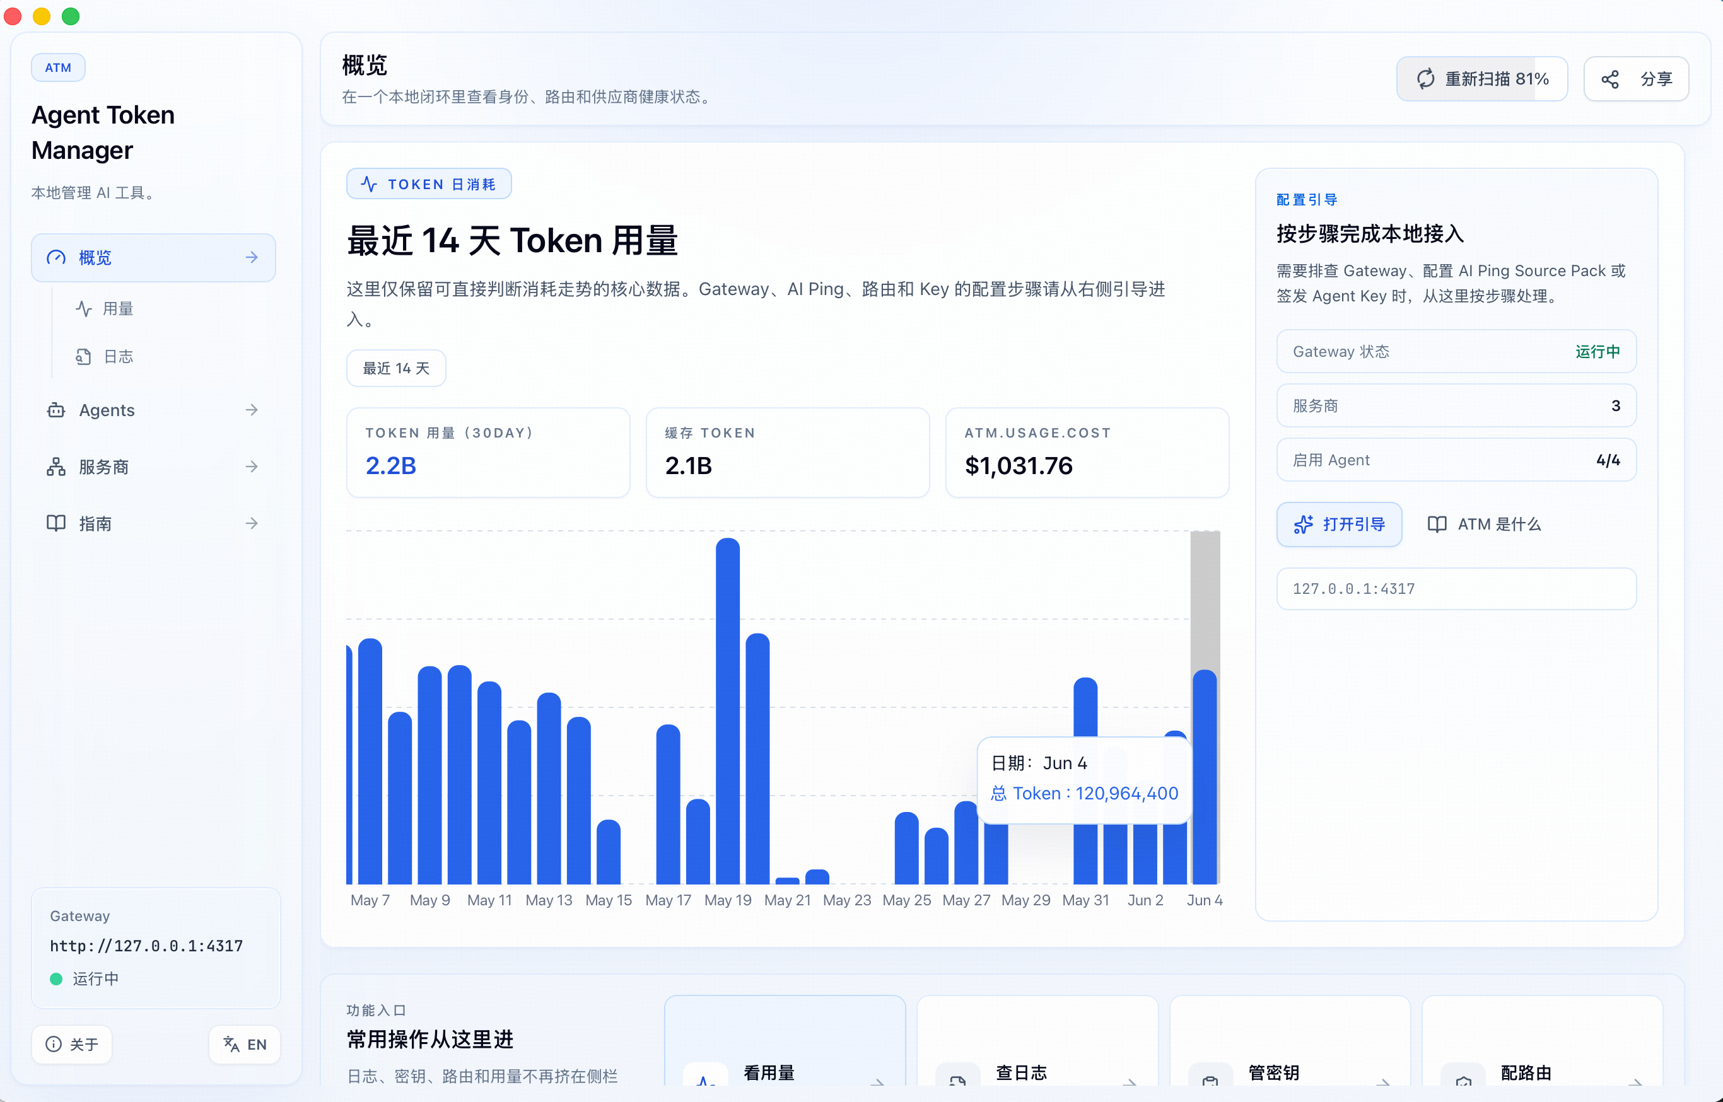Click the 服务商 network icon

(x=56, y=467)
